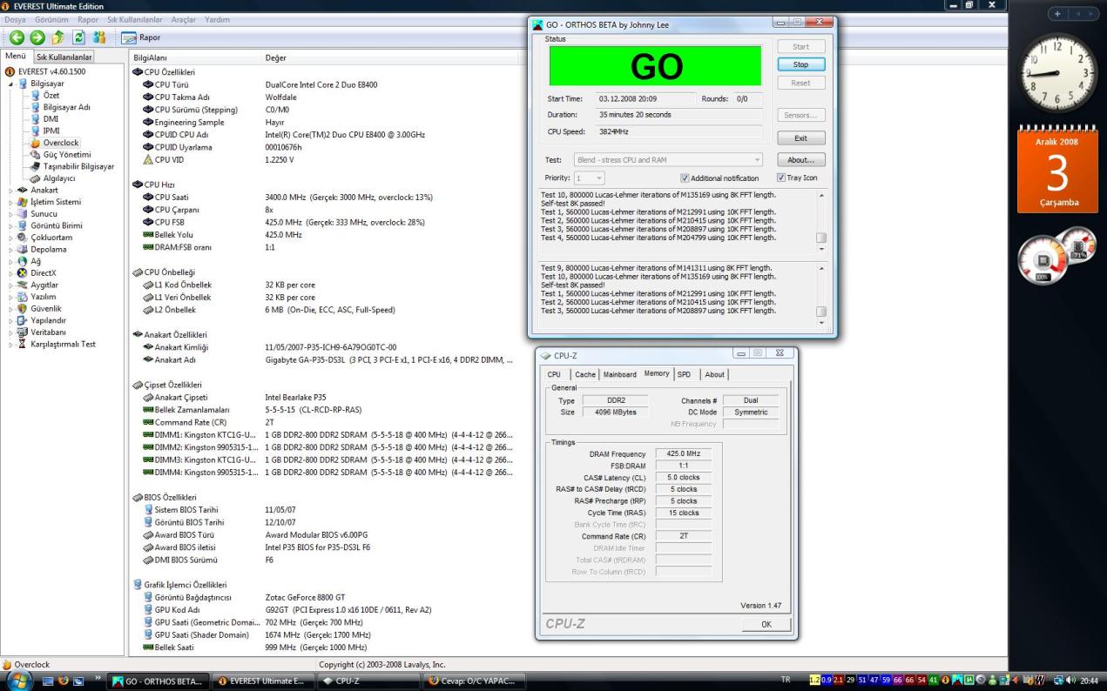
Task: Switch to the CPU-Z taskbar button
Action: click(x=370, y=681)
